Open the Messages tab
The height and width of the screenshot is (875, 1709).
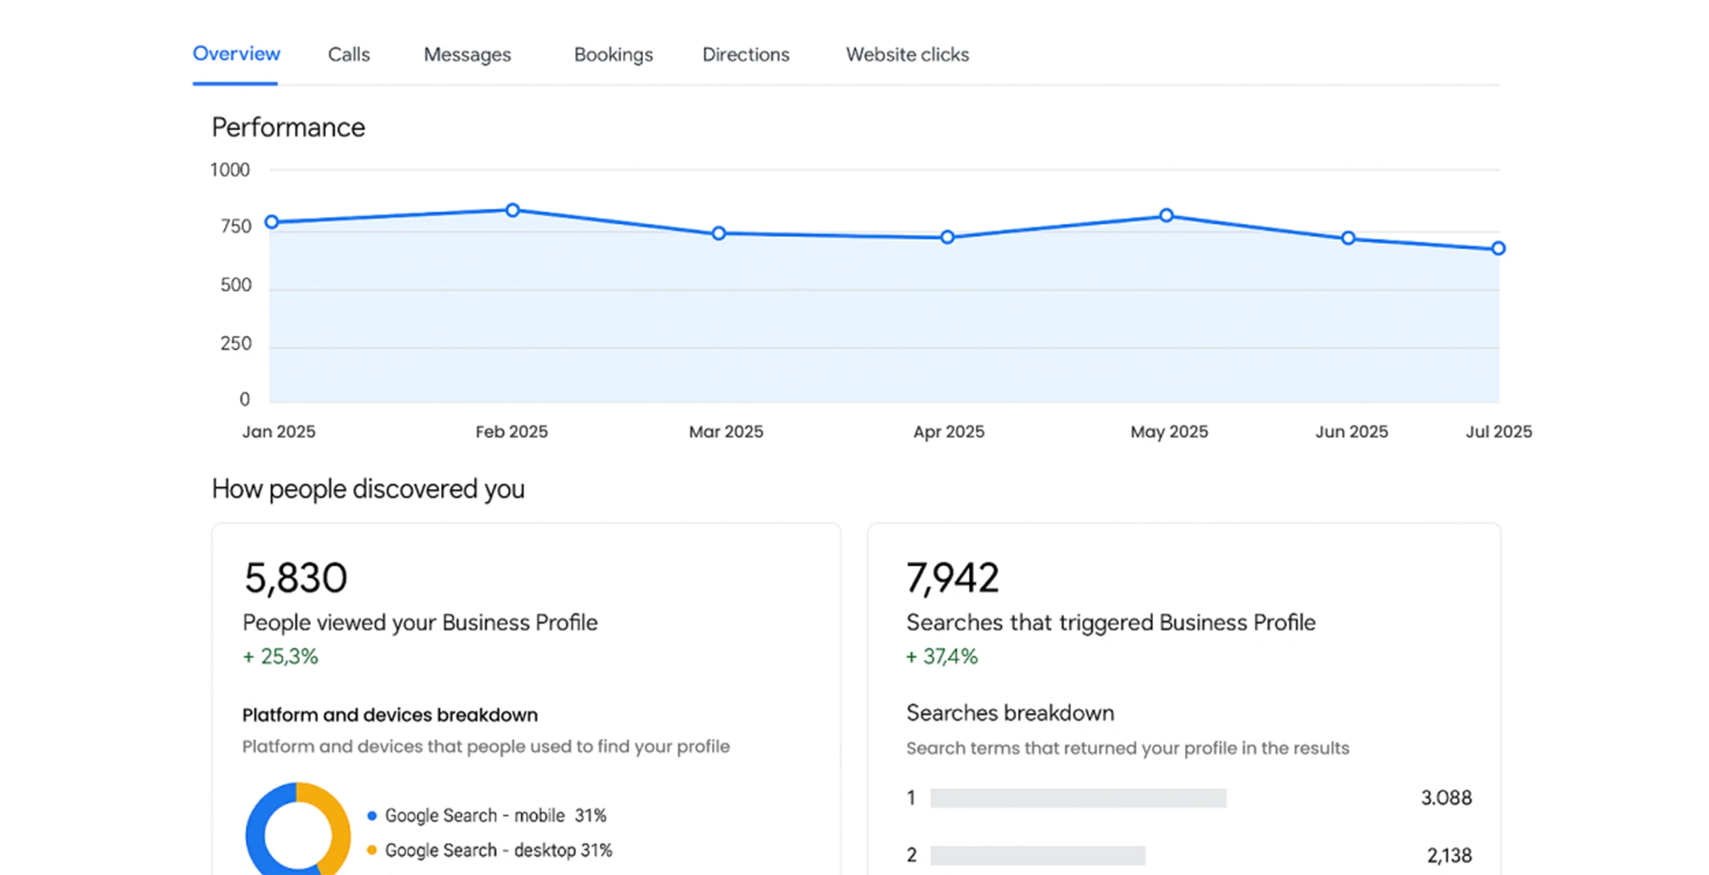pos(467,55)
